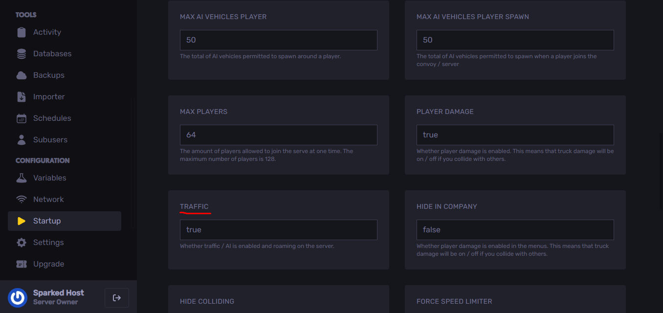663x313 pixels.
Task: Click the Sparked Host logo avatar
Action: pyautogui.click(x=18, y=297)
